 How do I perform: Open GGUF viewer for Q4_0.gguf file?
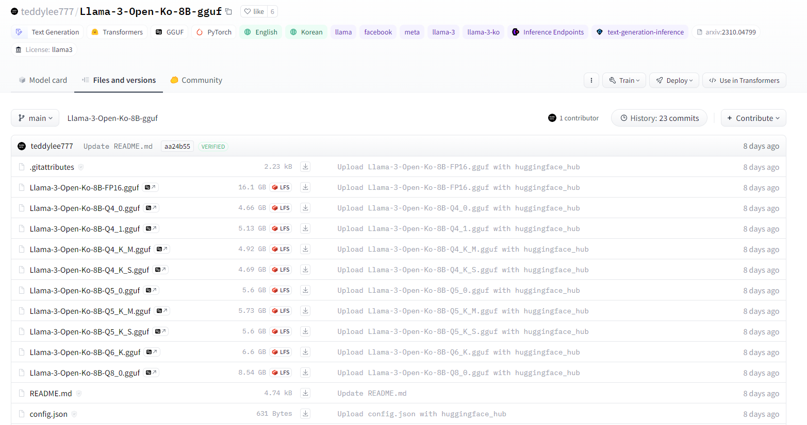152,208
